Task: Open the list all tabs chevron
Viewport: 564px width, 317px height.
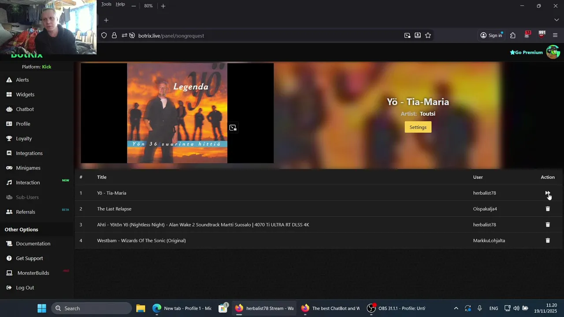Action: click(x=557, y=20)
